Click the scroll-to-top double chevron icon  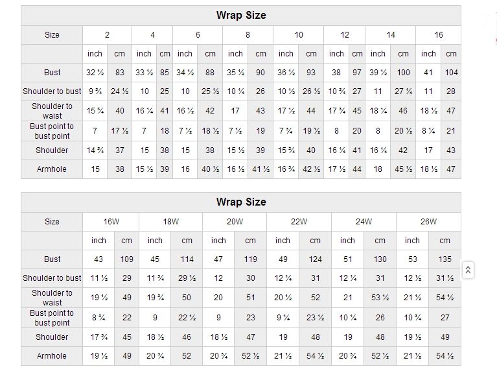pyautogui.click(x=468, y=270)
